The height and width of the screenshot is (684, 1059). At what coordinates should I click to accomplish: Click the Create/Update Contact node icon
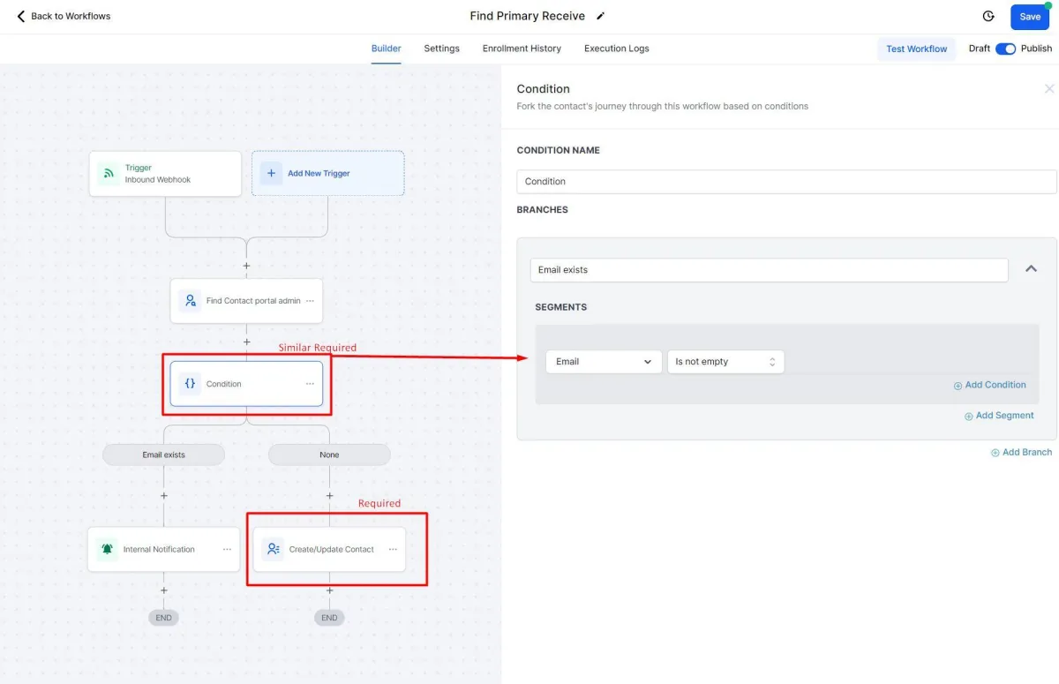273,549
